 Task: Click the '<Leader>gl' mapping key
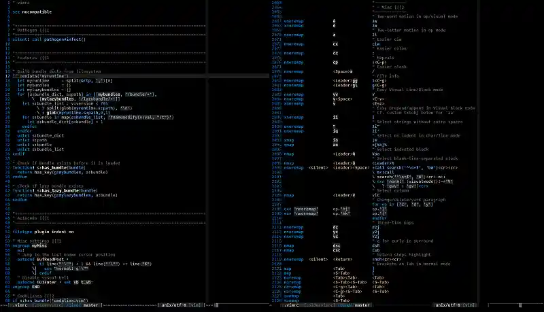point(345,85)
